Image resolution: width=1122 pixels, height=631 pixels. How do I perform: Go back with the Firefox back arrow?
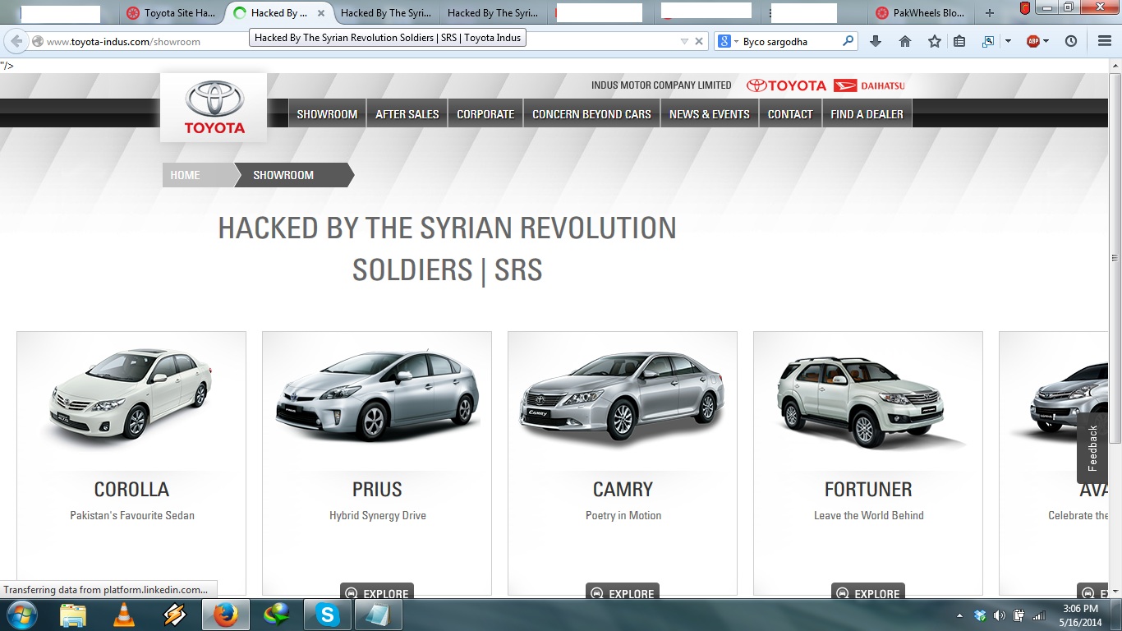point(16,41)
